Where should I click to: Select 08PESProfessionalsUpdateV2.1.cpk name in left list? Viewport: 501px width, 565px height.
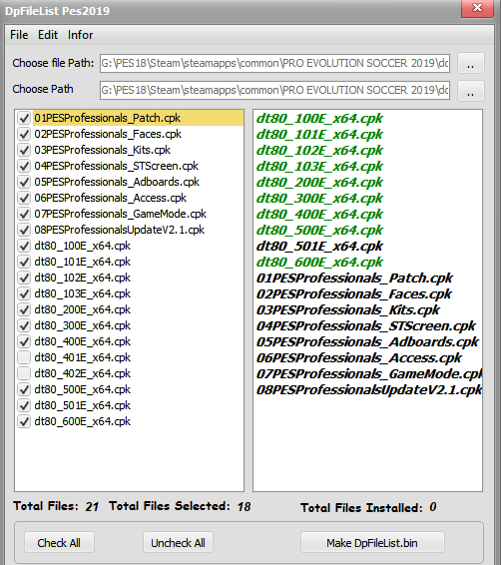click(x=119, y=230)
